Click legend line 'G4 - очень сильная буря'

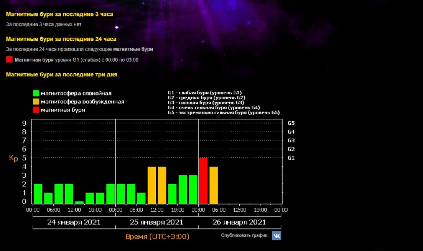214,107
